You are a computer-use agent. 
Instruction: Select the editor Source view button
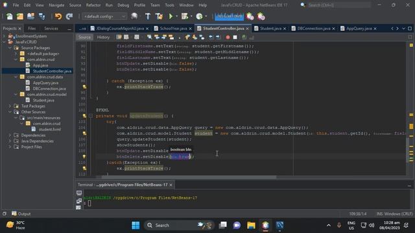[84, 38]
